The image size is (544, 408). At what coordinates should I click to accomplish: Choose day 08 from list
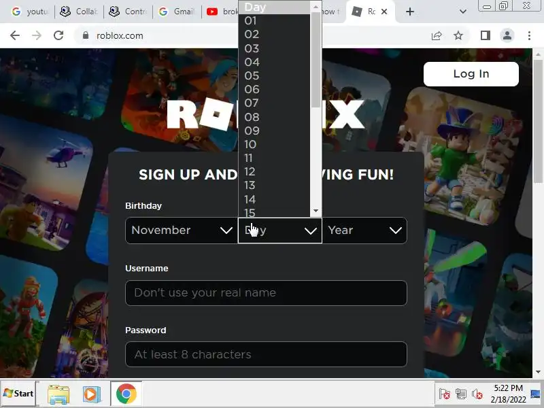pos(274,117)
